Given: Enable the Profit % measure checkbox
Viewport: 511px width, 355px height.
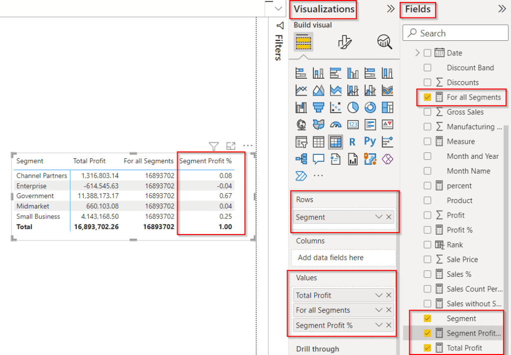Looking at the screenshot, I should (427, 230).
